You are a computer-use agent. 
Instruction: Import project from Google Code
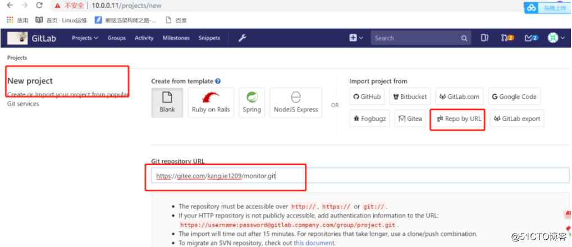514,97
